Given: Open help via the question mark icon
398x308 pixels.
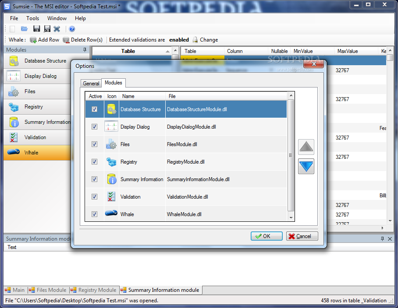Looking at the screenshot, I should (x=72, y=29).
